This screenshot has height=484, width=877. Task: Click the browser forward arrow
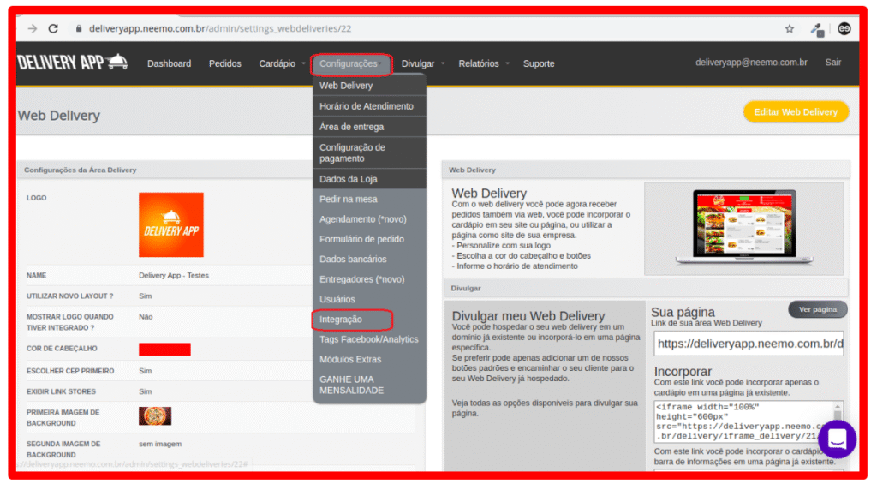click(33, 28)
